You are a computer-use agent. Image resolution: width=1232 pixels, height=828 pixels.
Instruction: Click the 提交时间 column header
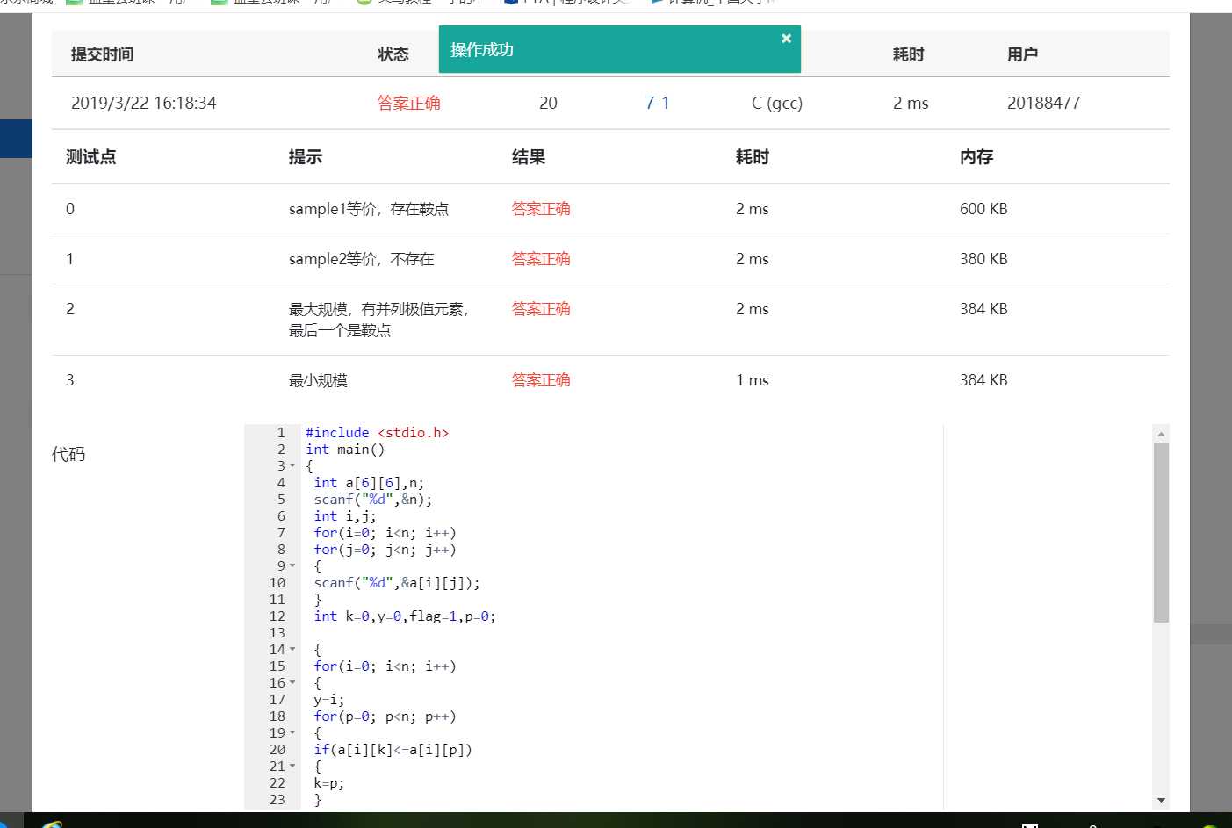(102, 54)
